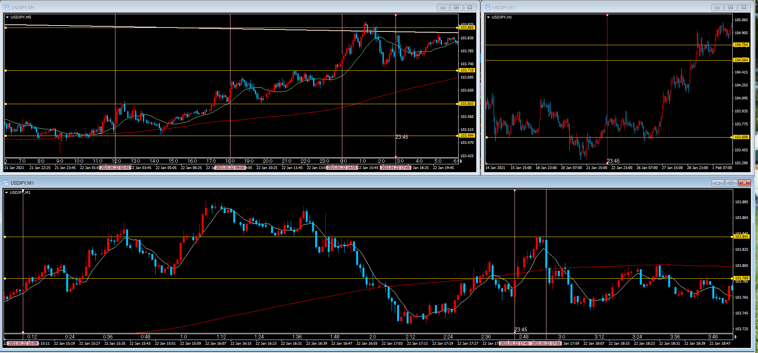Minimize the USDJPY,M5 chart window
Viewport: 758px width, 353px height.
click(x=443, y=7)
